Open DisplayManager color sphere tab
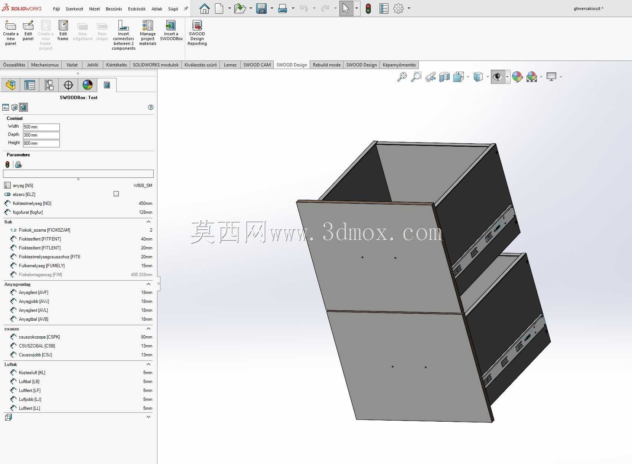The image size is (632, 464). (x=88, y=85)
